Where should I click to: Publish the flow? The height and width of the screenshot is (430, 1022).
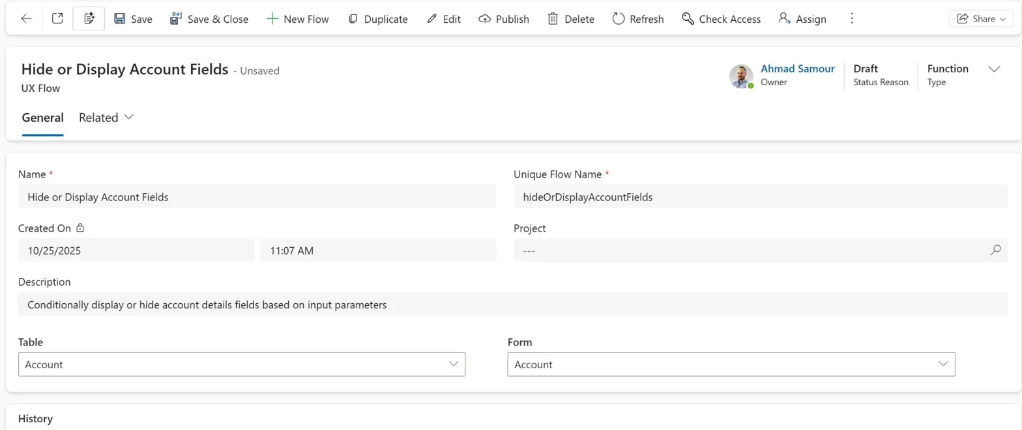pos(504,19)
